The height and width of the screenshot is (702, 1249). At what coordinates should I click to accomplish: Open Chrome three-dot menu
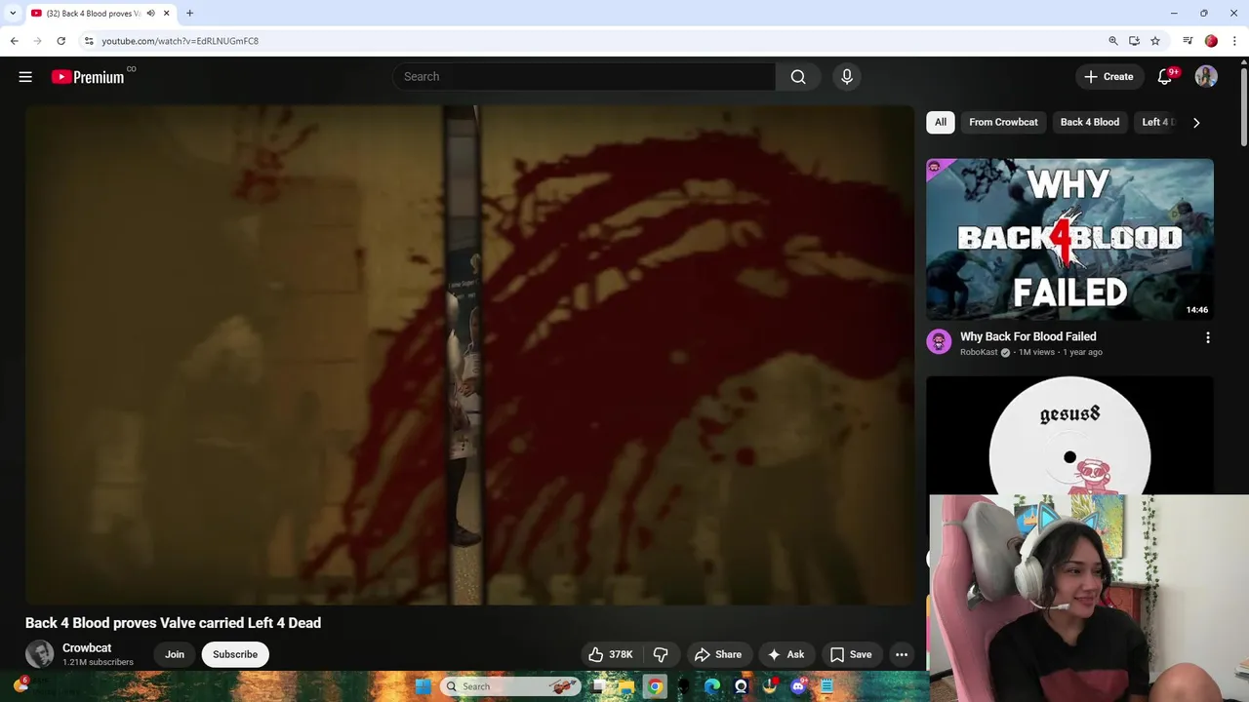coord(1234,41)
